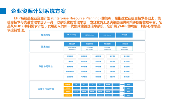The image size is (176, 99).
Task: Click the 三角贸易 module box
Action: click(x=112, y=71)
